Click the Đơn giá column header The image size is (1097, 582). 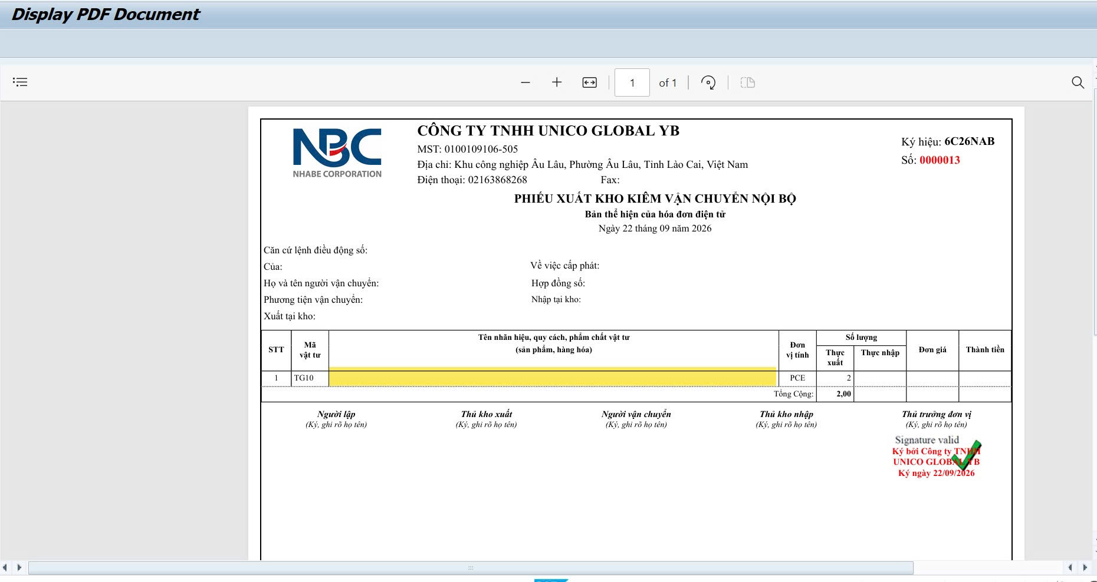tap(932, 350)
